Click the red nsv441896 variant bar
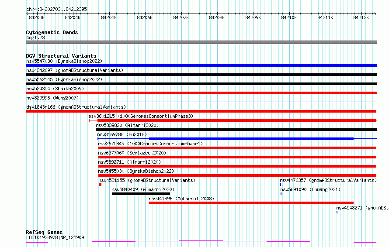 (x=251, y=203)
